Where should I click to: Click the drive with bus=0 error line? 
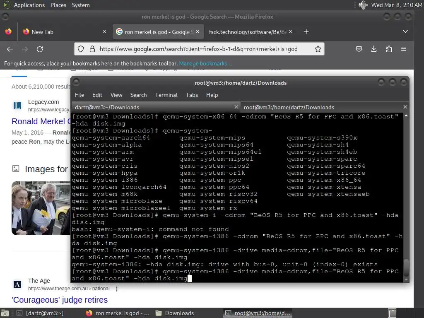pyautogui.click(x=224, y=264)
